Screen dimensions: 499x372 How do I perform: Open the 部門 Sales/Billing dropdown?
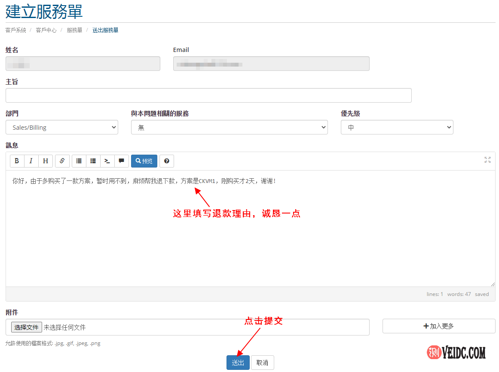pos(62,128)
